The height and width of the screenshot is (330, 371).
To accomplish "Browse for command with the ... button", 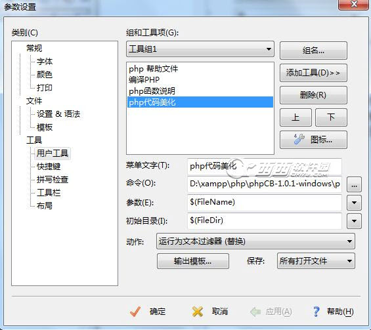I will point(354,184).
